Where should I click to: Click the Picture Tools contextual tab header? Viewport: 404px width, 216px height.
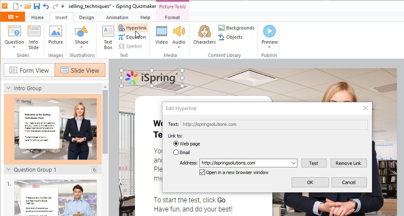[x=172, y=7]
